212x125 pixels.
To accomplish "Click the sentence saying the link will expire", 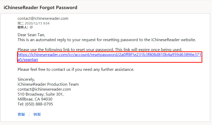I will pyautogui.click(x=100, y=49).
